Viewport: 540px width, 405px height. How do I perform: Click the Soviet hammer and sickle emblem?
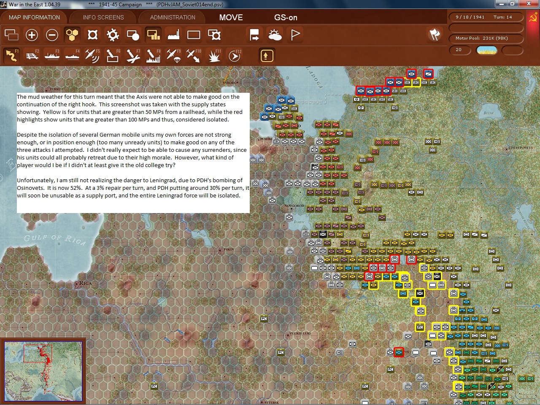(533, 18)
